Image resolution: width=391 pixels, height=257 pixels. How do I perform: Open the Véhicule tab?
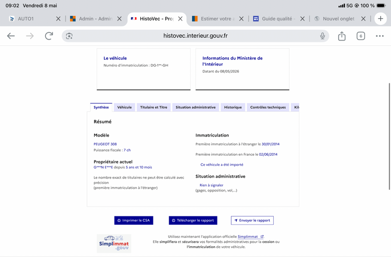point(125,107)
